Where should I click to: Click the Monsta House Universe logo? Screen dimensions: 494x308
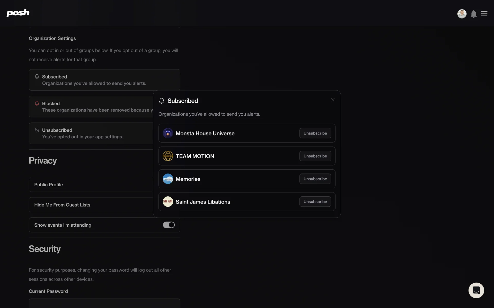[168, 133]
